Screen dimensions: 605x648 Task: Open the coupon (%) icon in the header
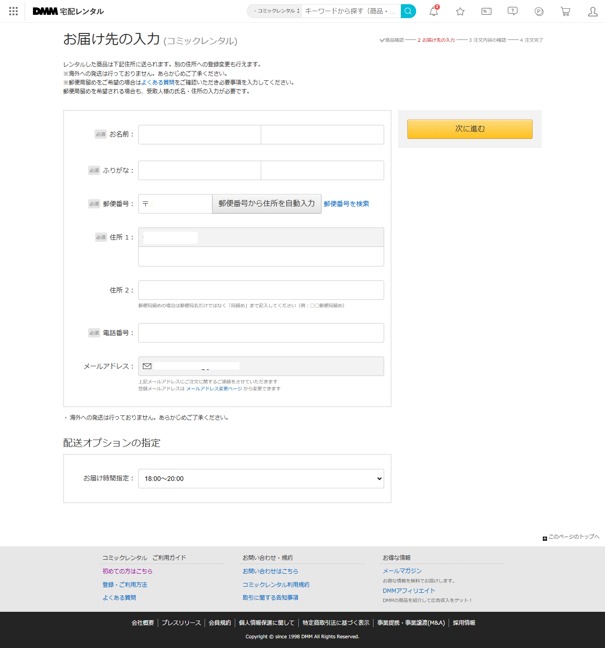pos(486,11)
